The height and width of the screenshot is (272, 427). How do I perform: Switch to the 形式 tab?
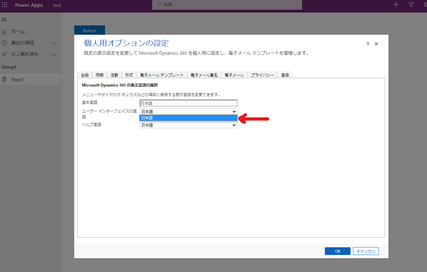click(129, 75)
